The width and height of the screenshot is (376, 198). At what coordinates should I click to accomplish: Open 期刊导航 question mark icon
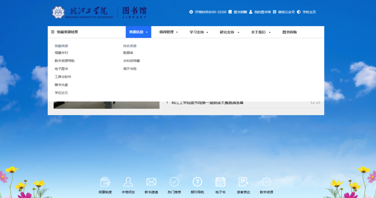(197, 182)
